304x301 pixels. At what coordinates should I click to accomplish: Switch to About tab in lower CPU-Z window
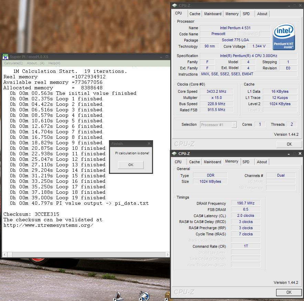262,162
